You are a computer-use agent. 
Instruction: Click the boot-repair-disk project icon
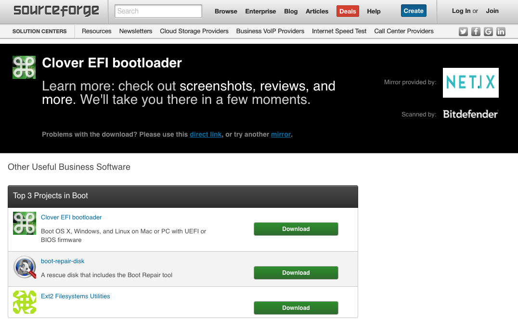pos(25,267)
